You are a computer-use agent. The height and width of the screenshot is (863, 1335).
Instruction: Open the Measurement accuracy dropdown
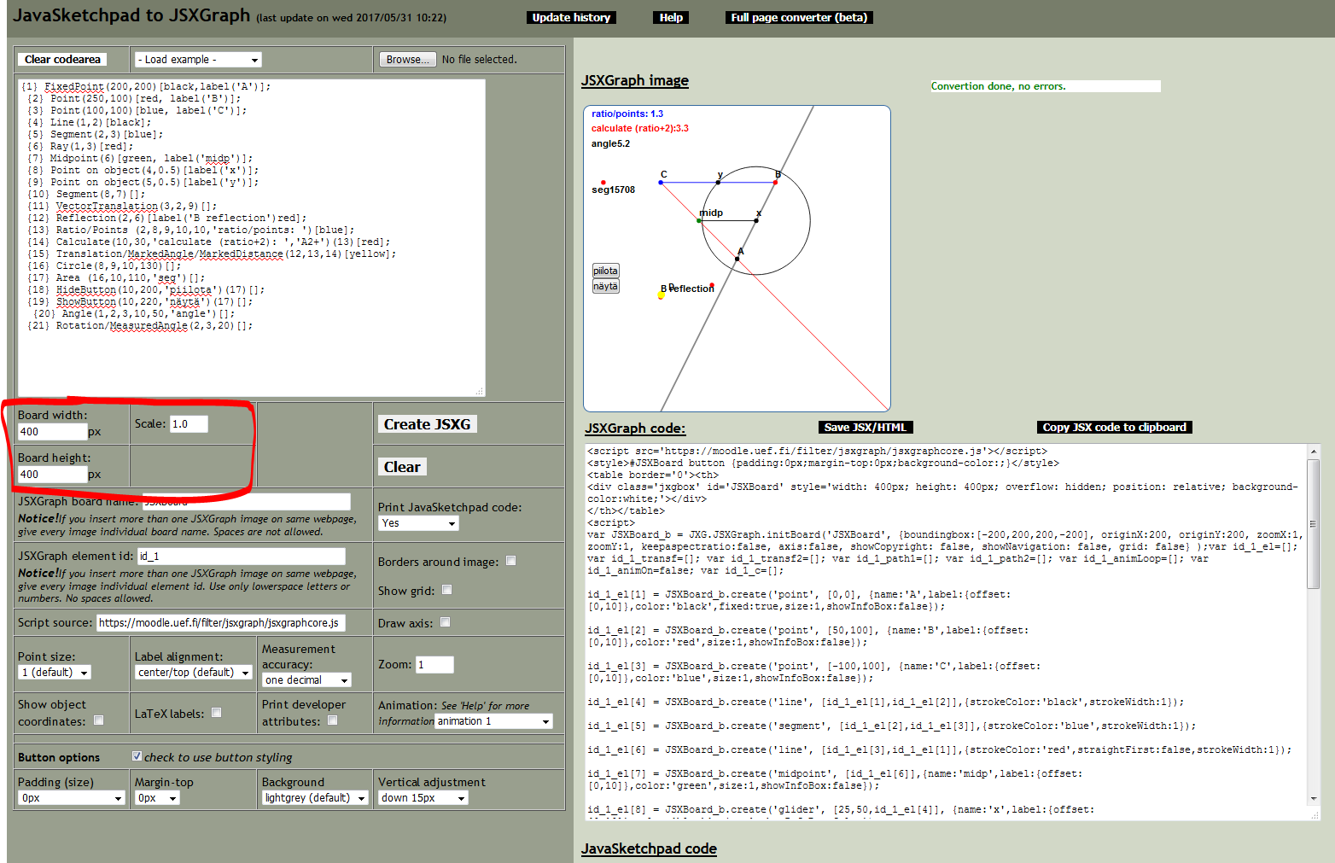click(x=306, y=680)
